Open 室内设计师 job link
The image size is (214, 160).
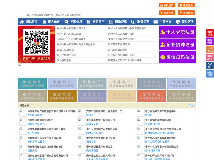(x=33, y=133)
